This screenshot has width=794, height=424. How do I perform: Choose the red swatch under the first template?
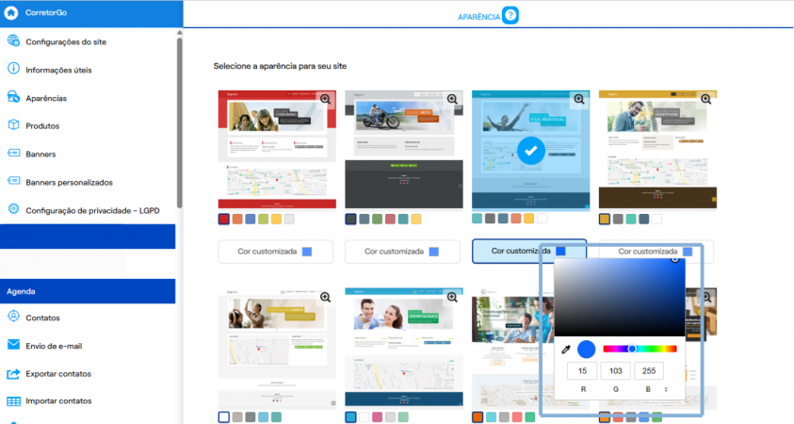(x=224, y=220)
